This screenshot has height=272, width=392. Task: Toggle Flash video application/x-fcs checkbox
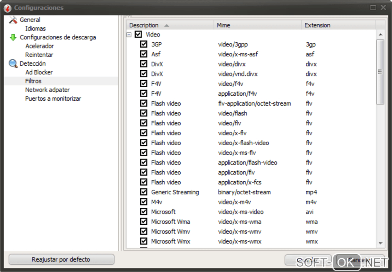pos(143,182)
